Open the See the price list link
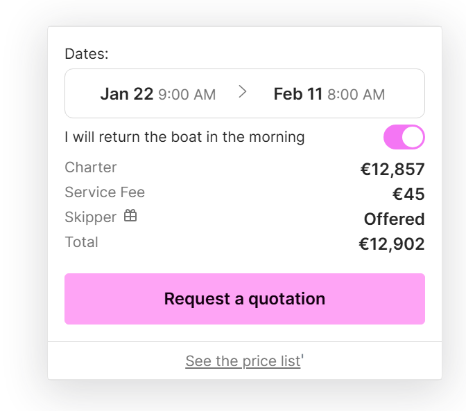This screenshot has width=466, height=411. [x=243, y=361]
